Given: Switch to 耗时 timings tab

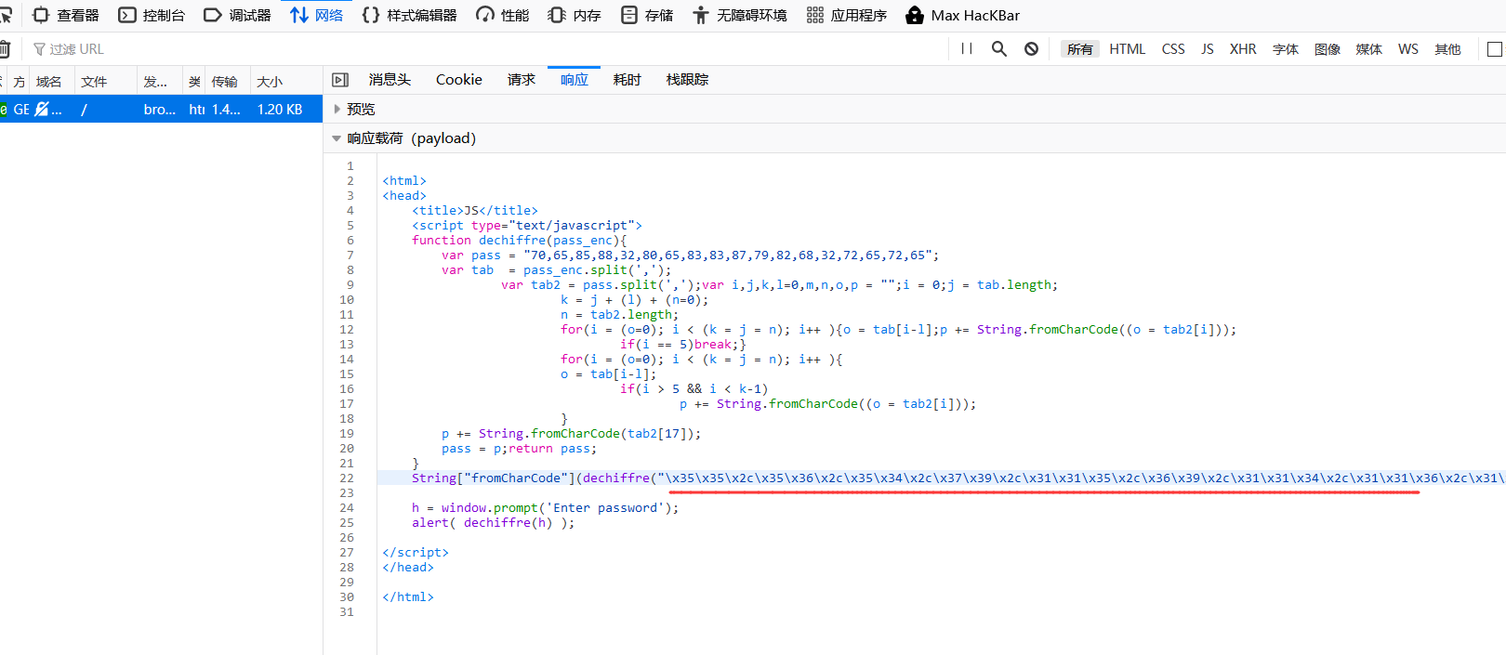Looking at the screenshot, I should pos(627,80).
